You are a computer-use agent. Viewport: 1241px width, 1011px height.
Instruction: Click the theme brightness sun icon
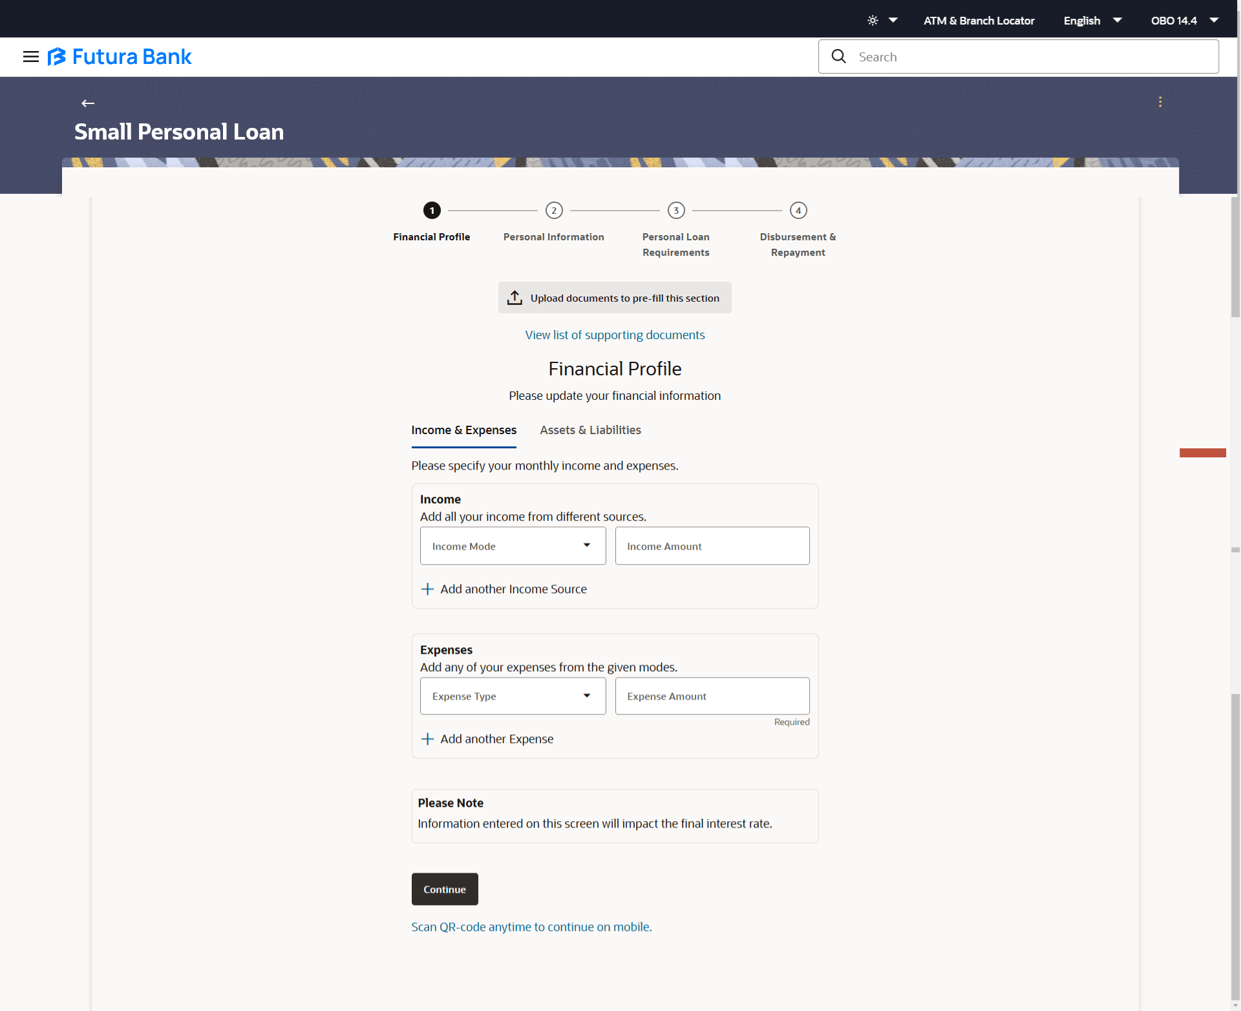click(x=873, y=21)
